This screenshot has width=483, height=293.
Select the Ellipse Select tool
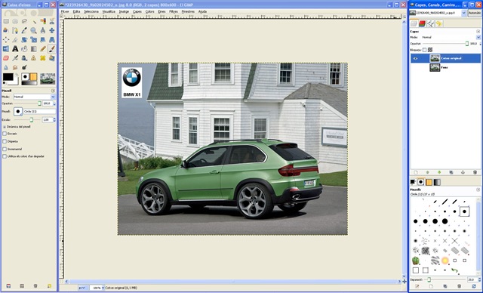[x=15, y=21]
